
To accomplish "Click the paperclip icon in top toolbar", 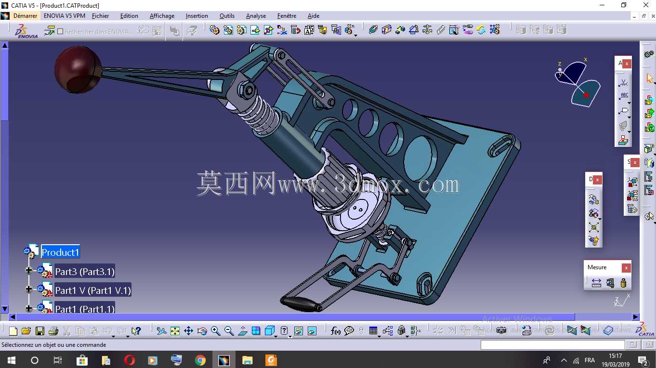I will click(441, 30).
